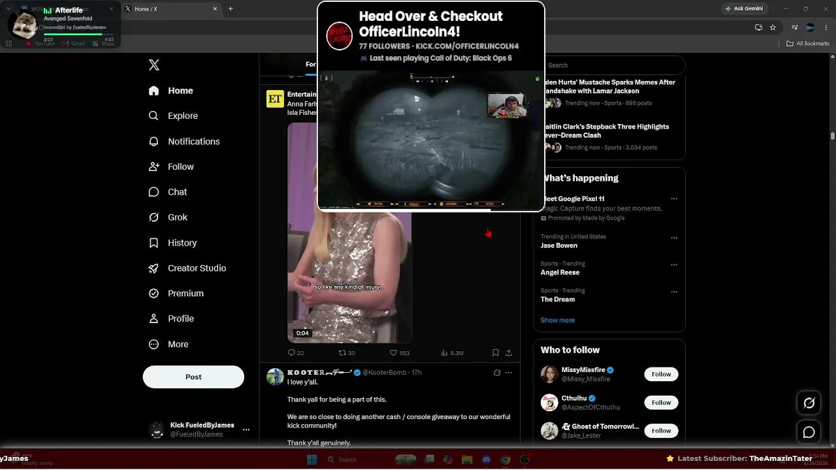The image size is (836, 470).
Task: Reply to the Entertainment Tonight video post
Action: (296, 352)
